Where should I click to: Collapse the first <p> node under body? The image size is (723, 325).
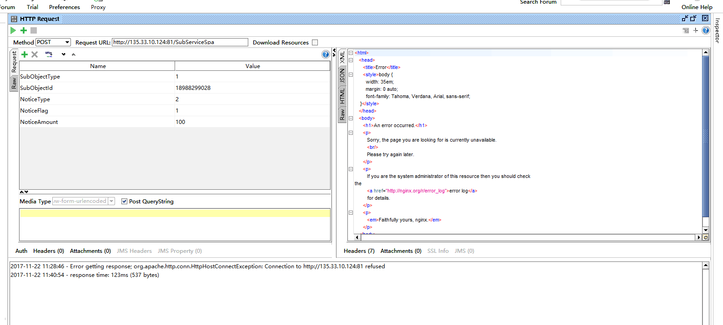pos(351,133)
